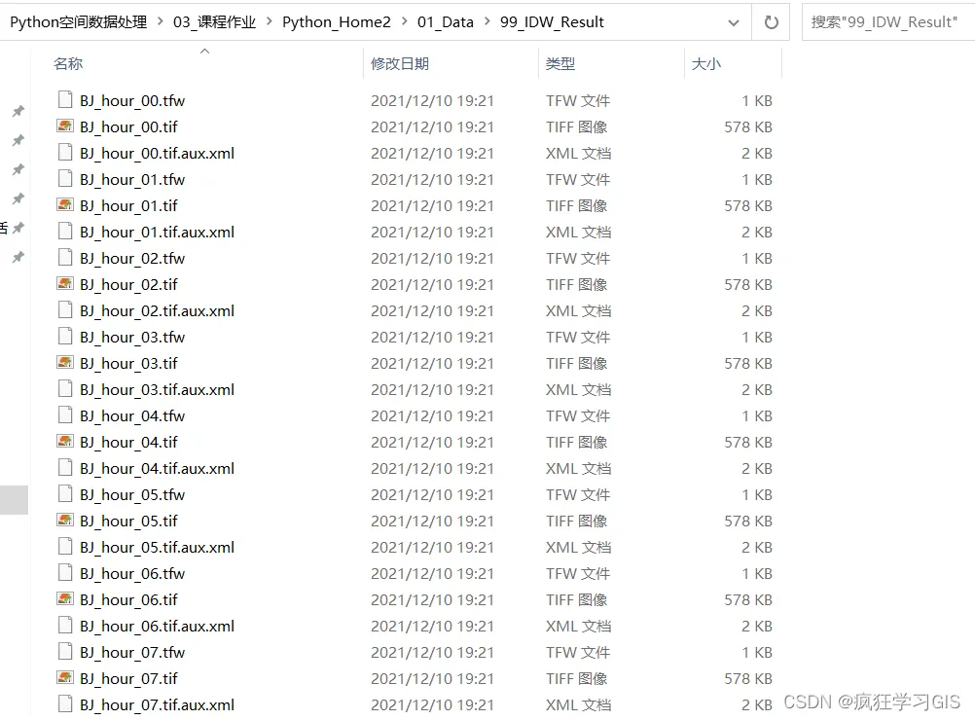This screenshot has height=720, width=975.
Task: Open the address bar history dropdown
Action: (x=734, y=23)
